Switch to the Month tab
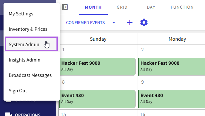 tap(93, 7)
